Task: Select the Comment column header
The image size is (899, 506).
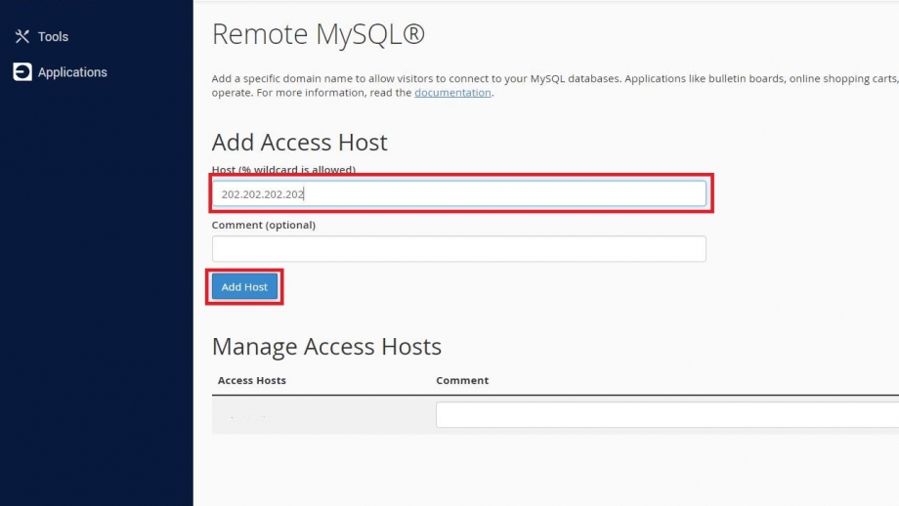Action: tap(462, 381)
